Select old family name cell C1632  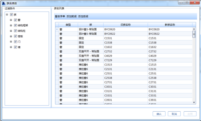(x=125, y=47)
